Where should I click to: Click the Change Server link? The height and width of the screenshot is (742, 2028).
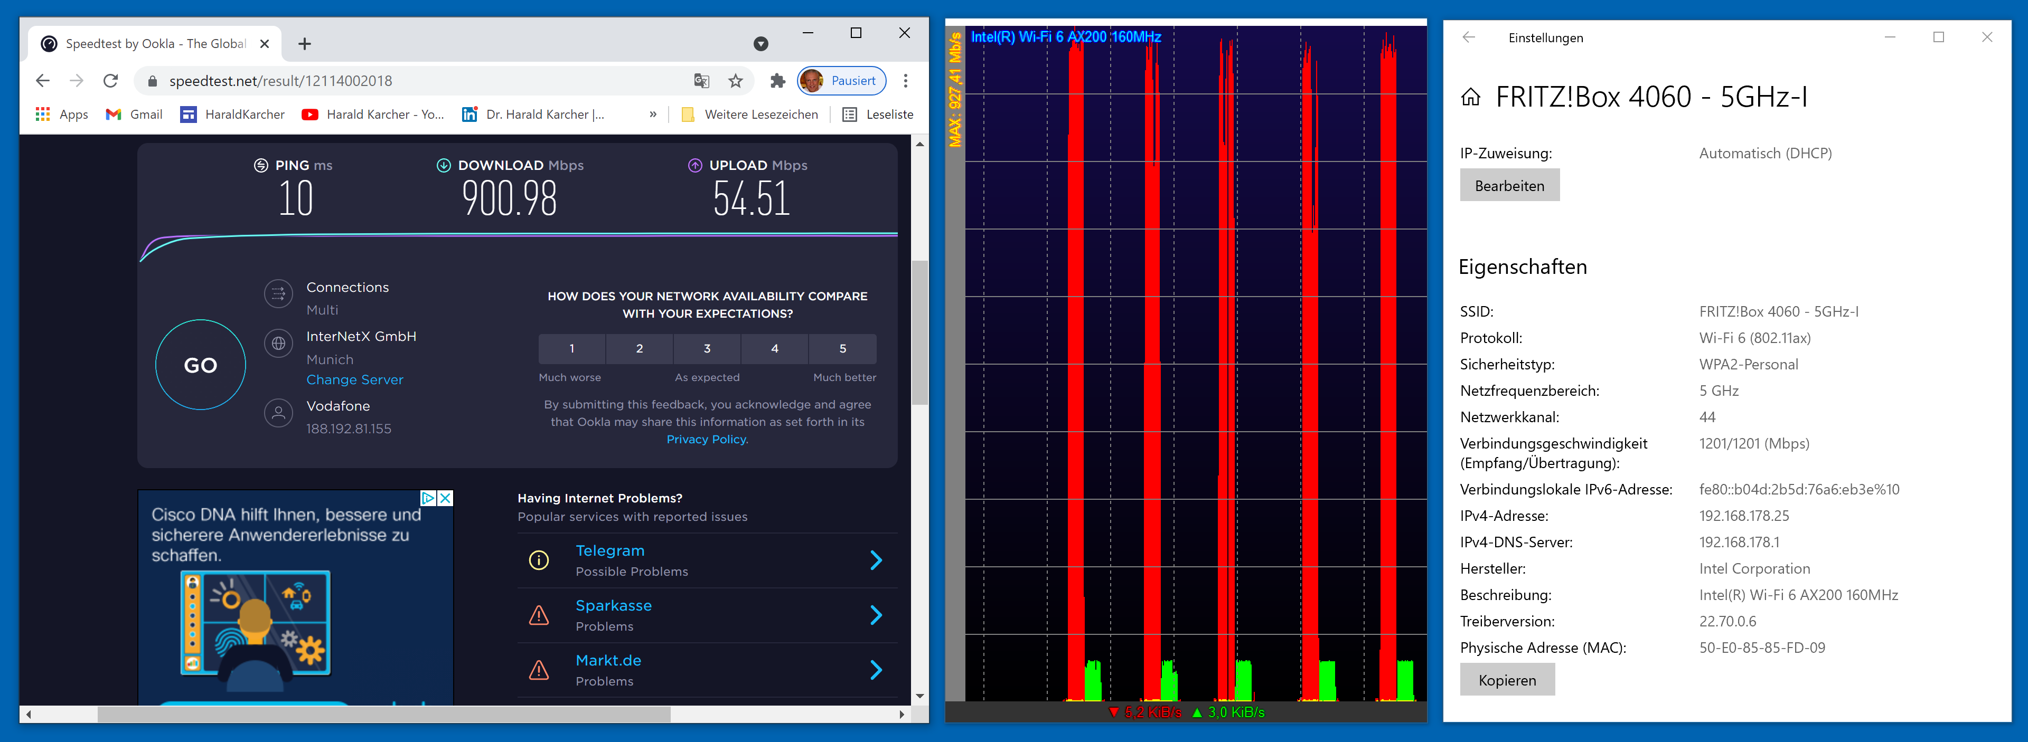354,380
